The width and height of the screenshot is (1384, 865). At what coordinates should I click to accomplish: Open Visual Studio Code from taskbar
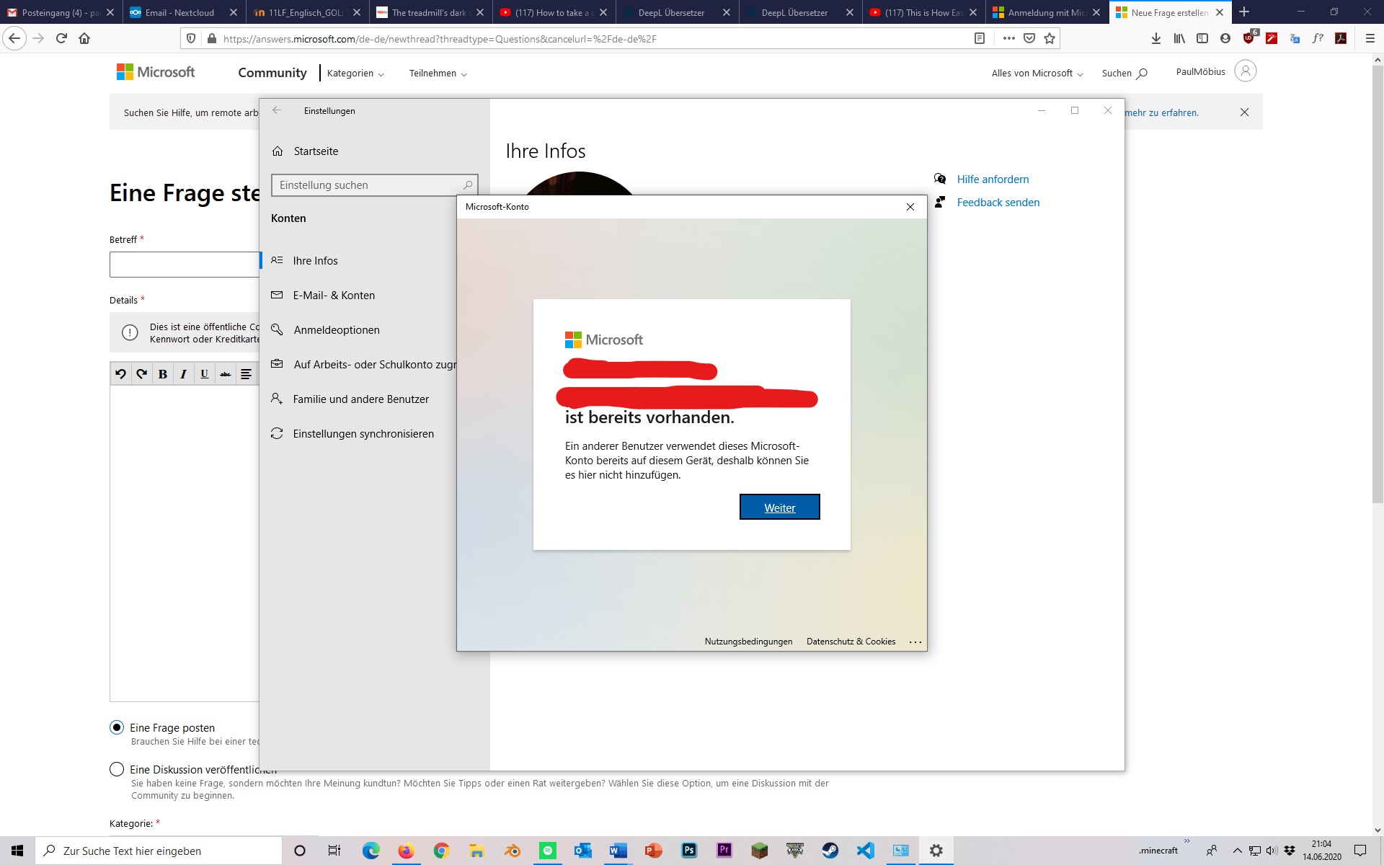(866, 851)
